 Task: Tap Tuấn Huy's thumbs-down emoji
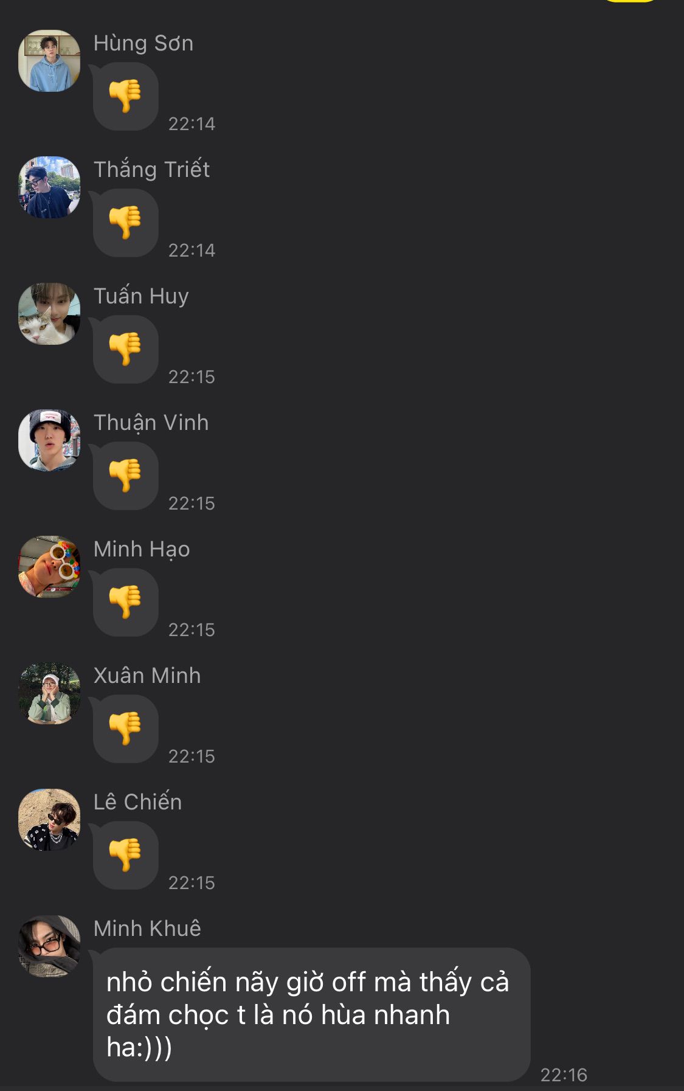126,350
